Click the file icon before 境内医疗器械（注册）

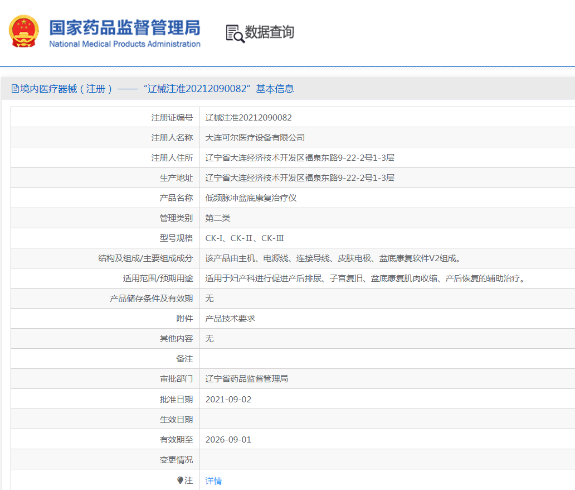(13, 88)
